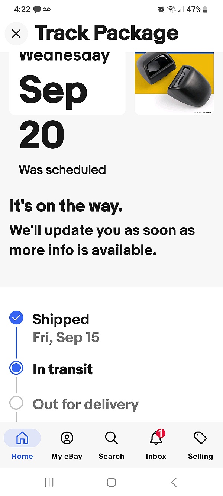Switch to the Selling tab

(x=200, y=438)
